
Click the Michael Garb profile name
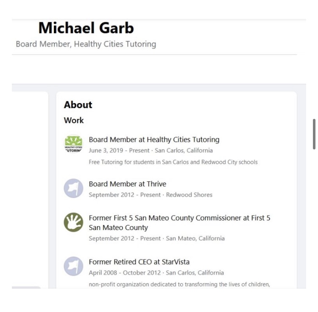click(86, 28)
